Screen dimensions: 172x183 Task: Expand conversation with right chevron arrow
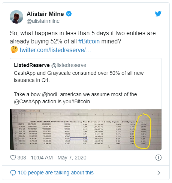coord(159,173)
